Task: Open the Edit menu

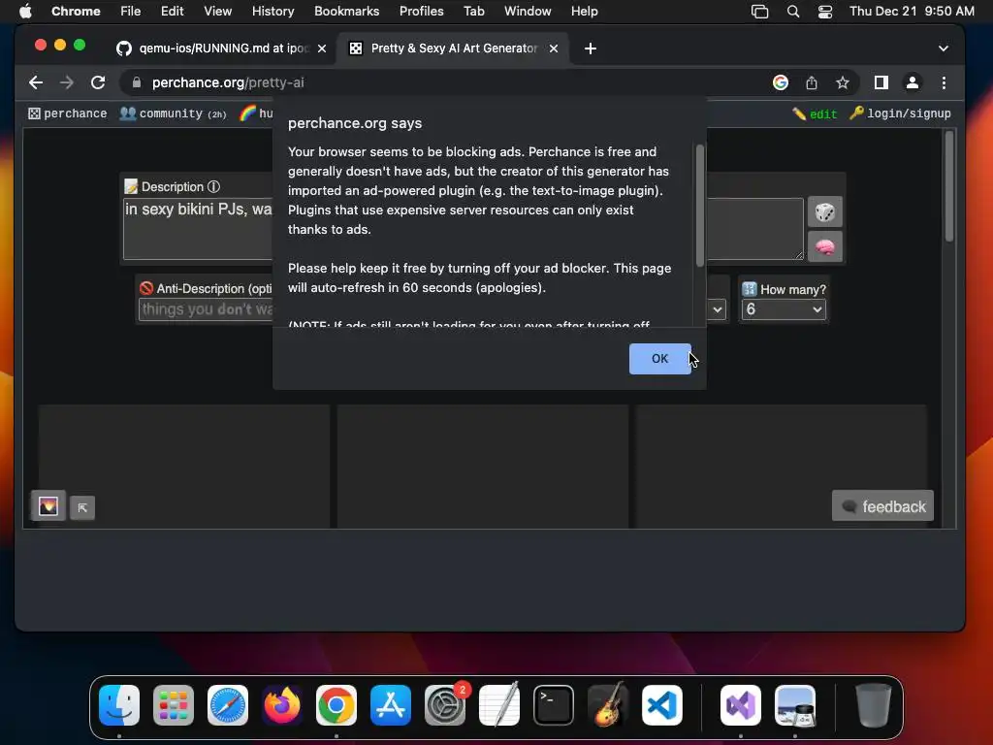Action: (x=172, y=11)
